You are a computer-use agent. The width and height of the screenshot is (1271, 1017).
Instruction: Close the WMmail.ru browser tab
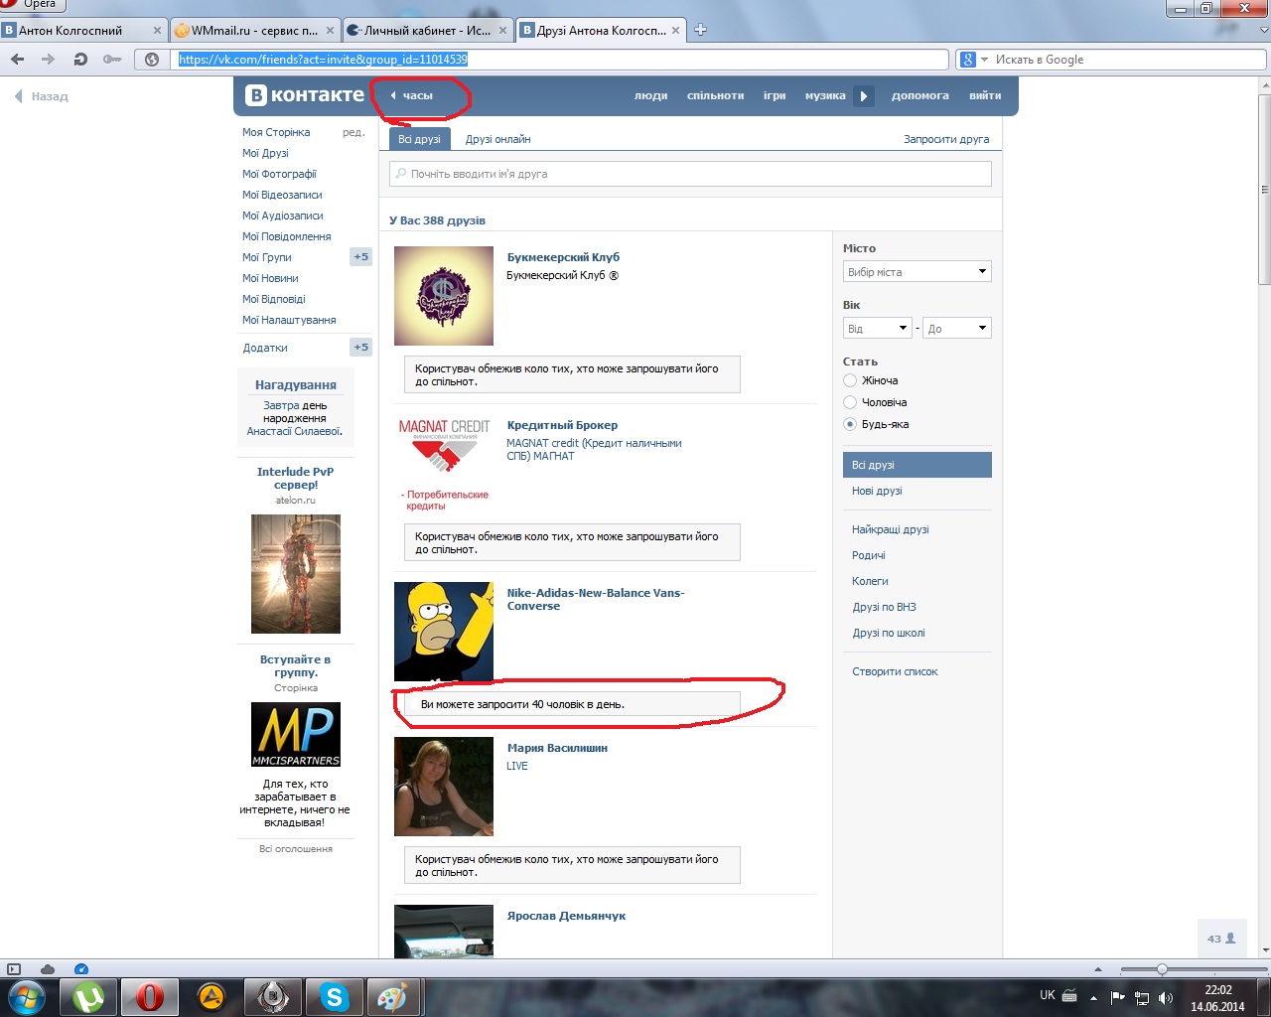click(x=331, y=30)
